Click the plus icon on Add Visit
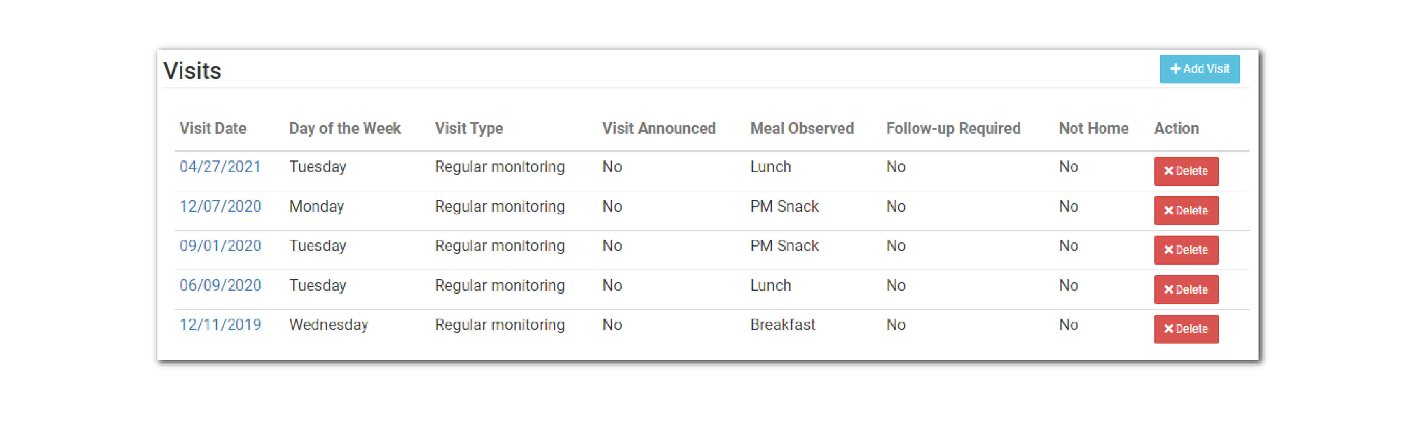Screen dimensions: 1416x433 tap(1175, 69)
